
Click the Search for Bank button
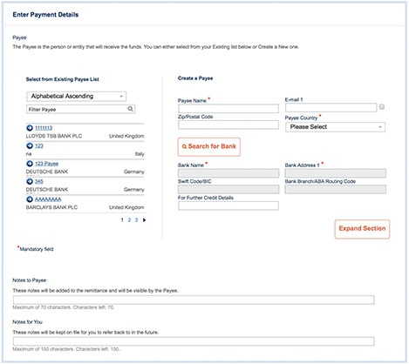(209, 146)
